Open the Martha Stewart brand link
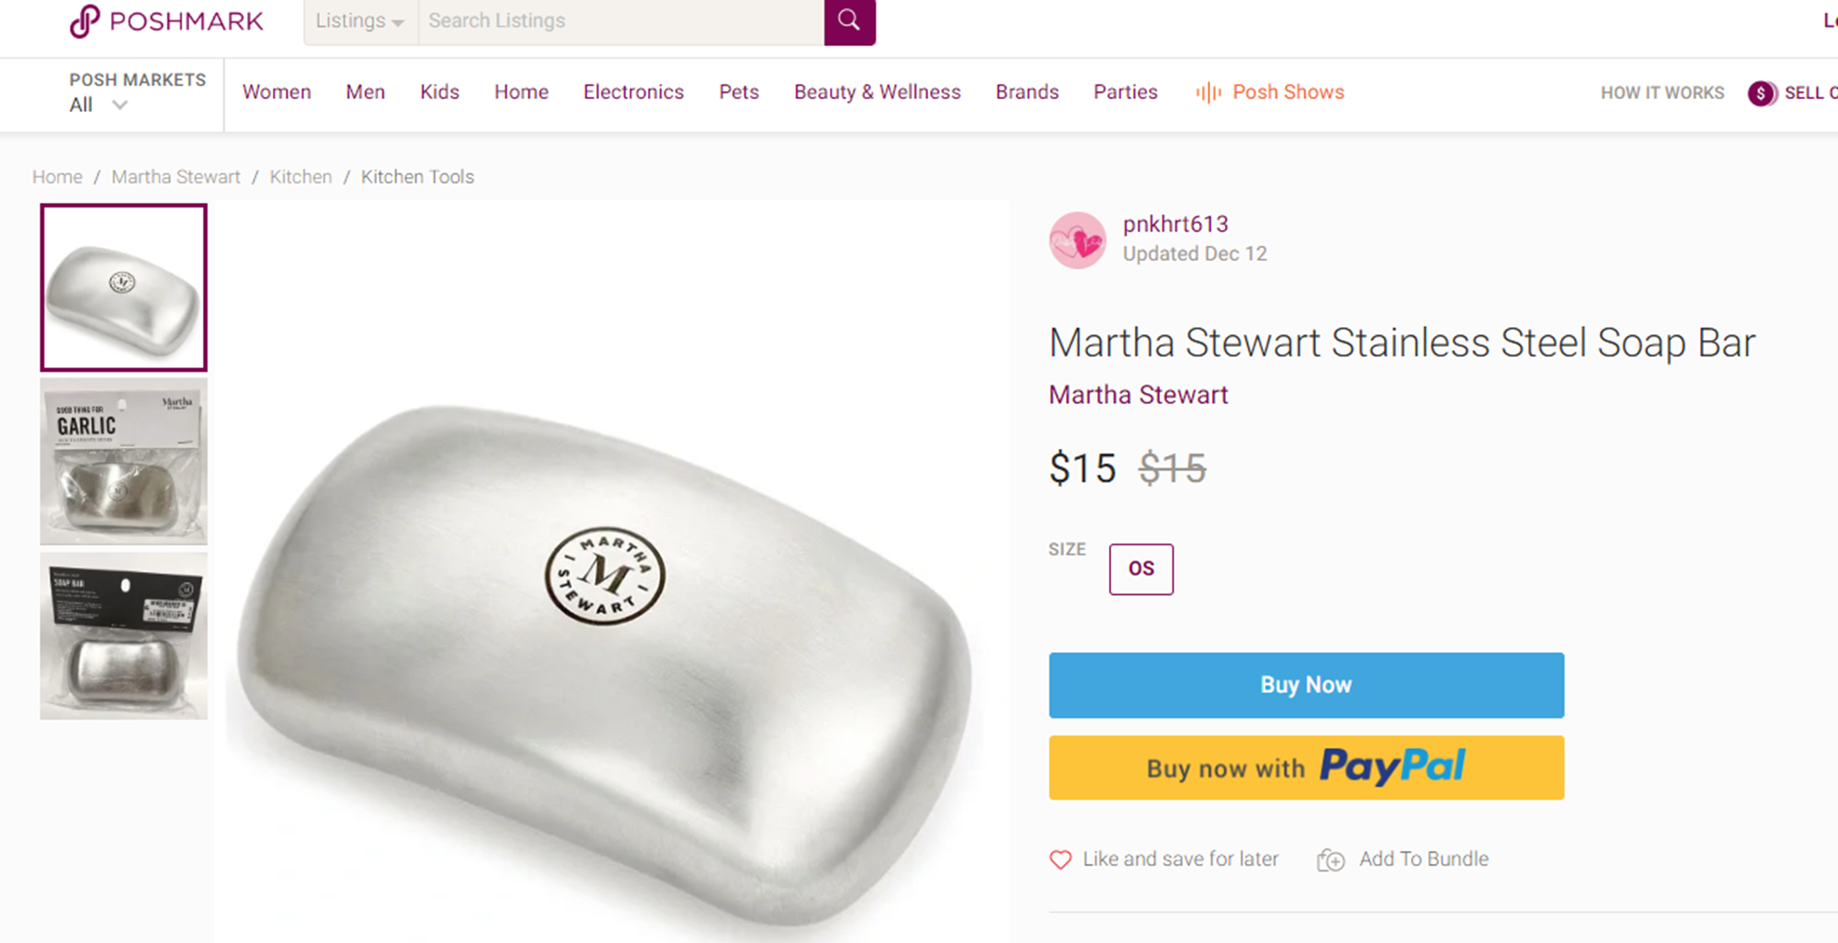 click(1138, 395)
